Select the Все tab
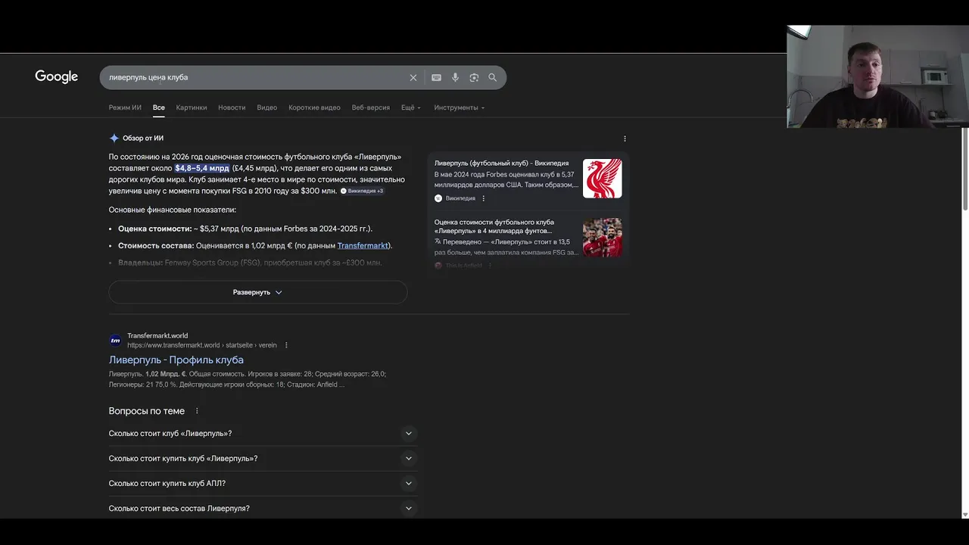Screen dimensions: 969x545 point(159,107)
